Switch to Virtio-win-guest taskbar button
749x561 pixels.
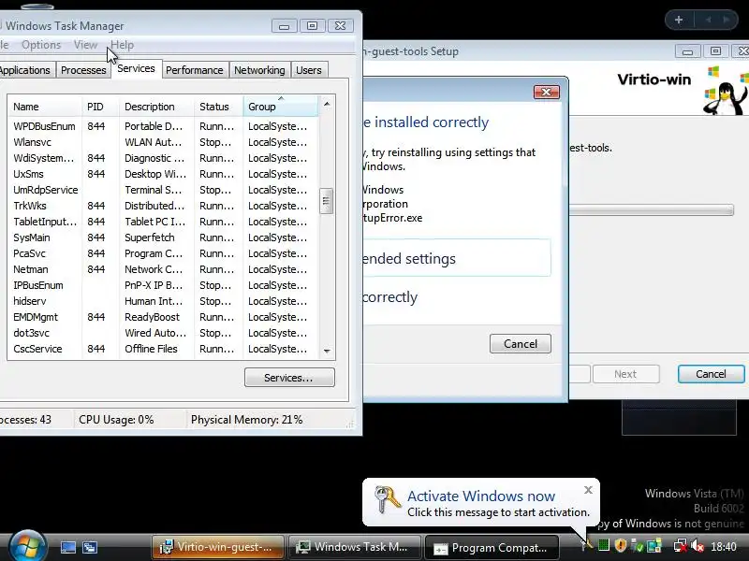tap(218, 547)
